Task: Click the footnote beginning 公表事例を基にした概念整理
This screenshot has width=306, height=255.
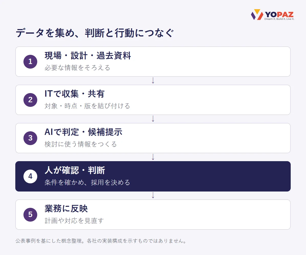Action: pyautogui.click(x=101, y=241)
